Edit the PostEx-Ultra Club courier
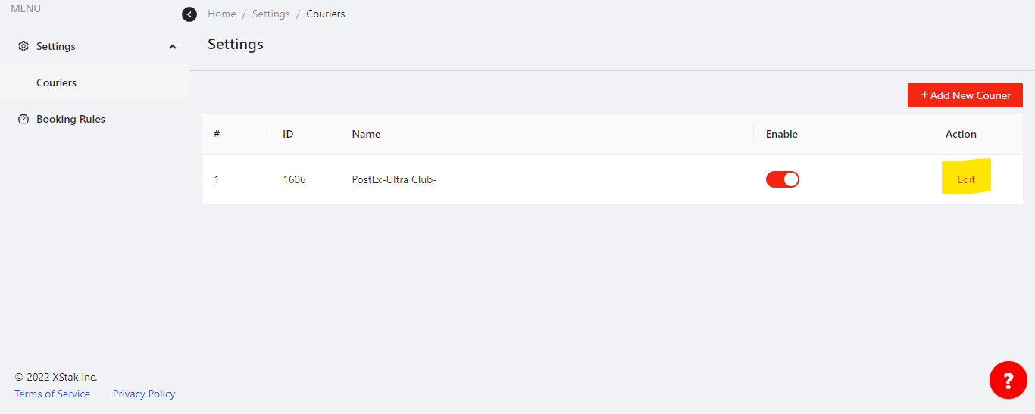The height and width of the screenshot is (414, 1035). 966,179
